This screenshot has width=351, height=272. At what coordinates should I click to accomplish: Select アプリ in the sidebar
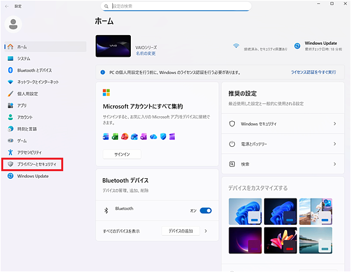click(45, 105)
